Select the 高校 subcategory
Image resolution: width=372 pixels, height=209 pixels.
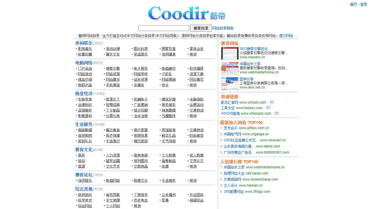coord(81,155)
